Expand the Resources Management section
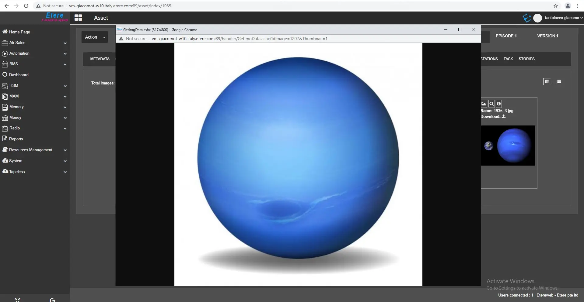584x302 pixels. [x=34, y=150]
